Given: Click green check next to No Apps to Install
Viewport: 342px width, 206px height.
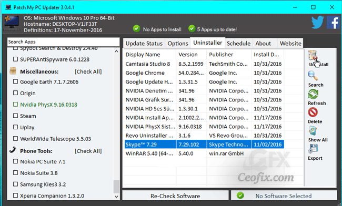Looking at the screenshot, I should [137, 28].
